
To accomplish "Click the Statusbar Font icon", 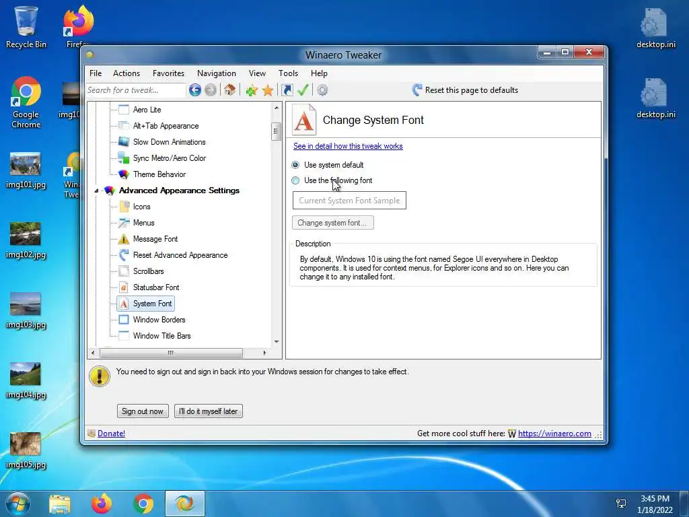I will pos(124,287).
